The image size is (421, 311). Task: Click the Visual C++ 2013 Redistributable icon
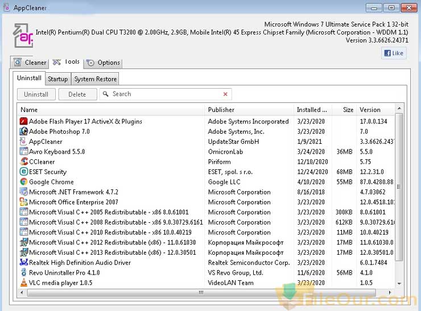pos(24,252)
